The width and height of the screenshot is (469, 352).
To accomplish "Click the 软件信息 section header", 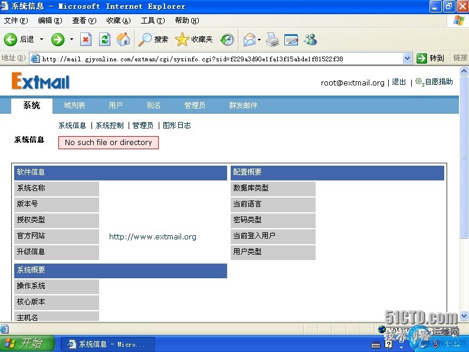I will point(120,172).
